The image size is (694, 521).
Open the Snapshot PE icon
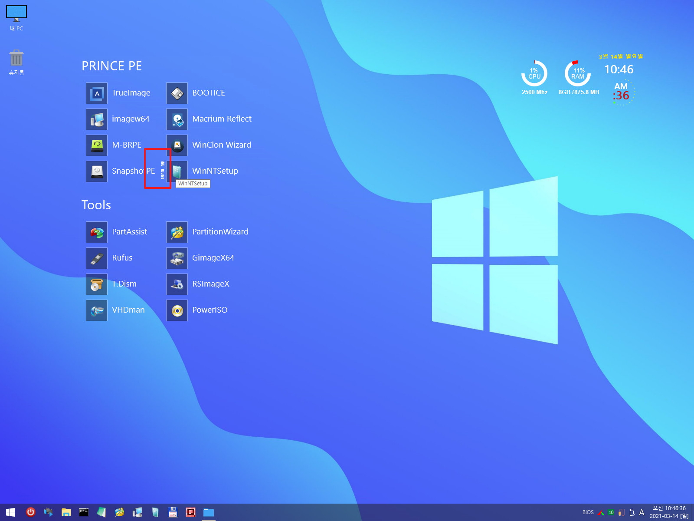tap(97, 171)
